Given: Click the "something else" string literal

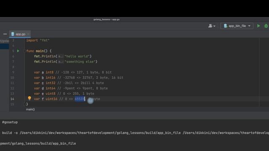Looking at the screenshot, I should 80,62.
